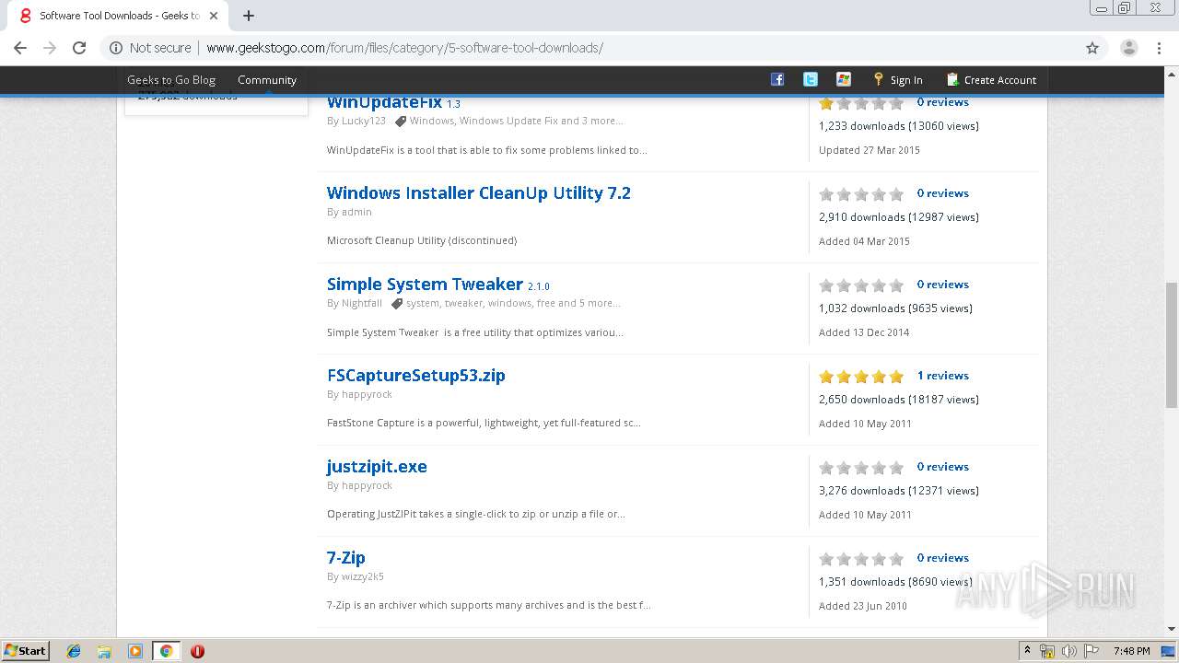Click the grey star rating of 7-Zip

pyautogui.click(x=861, y=558)
